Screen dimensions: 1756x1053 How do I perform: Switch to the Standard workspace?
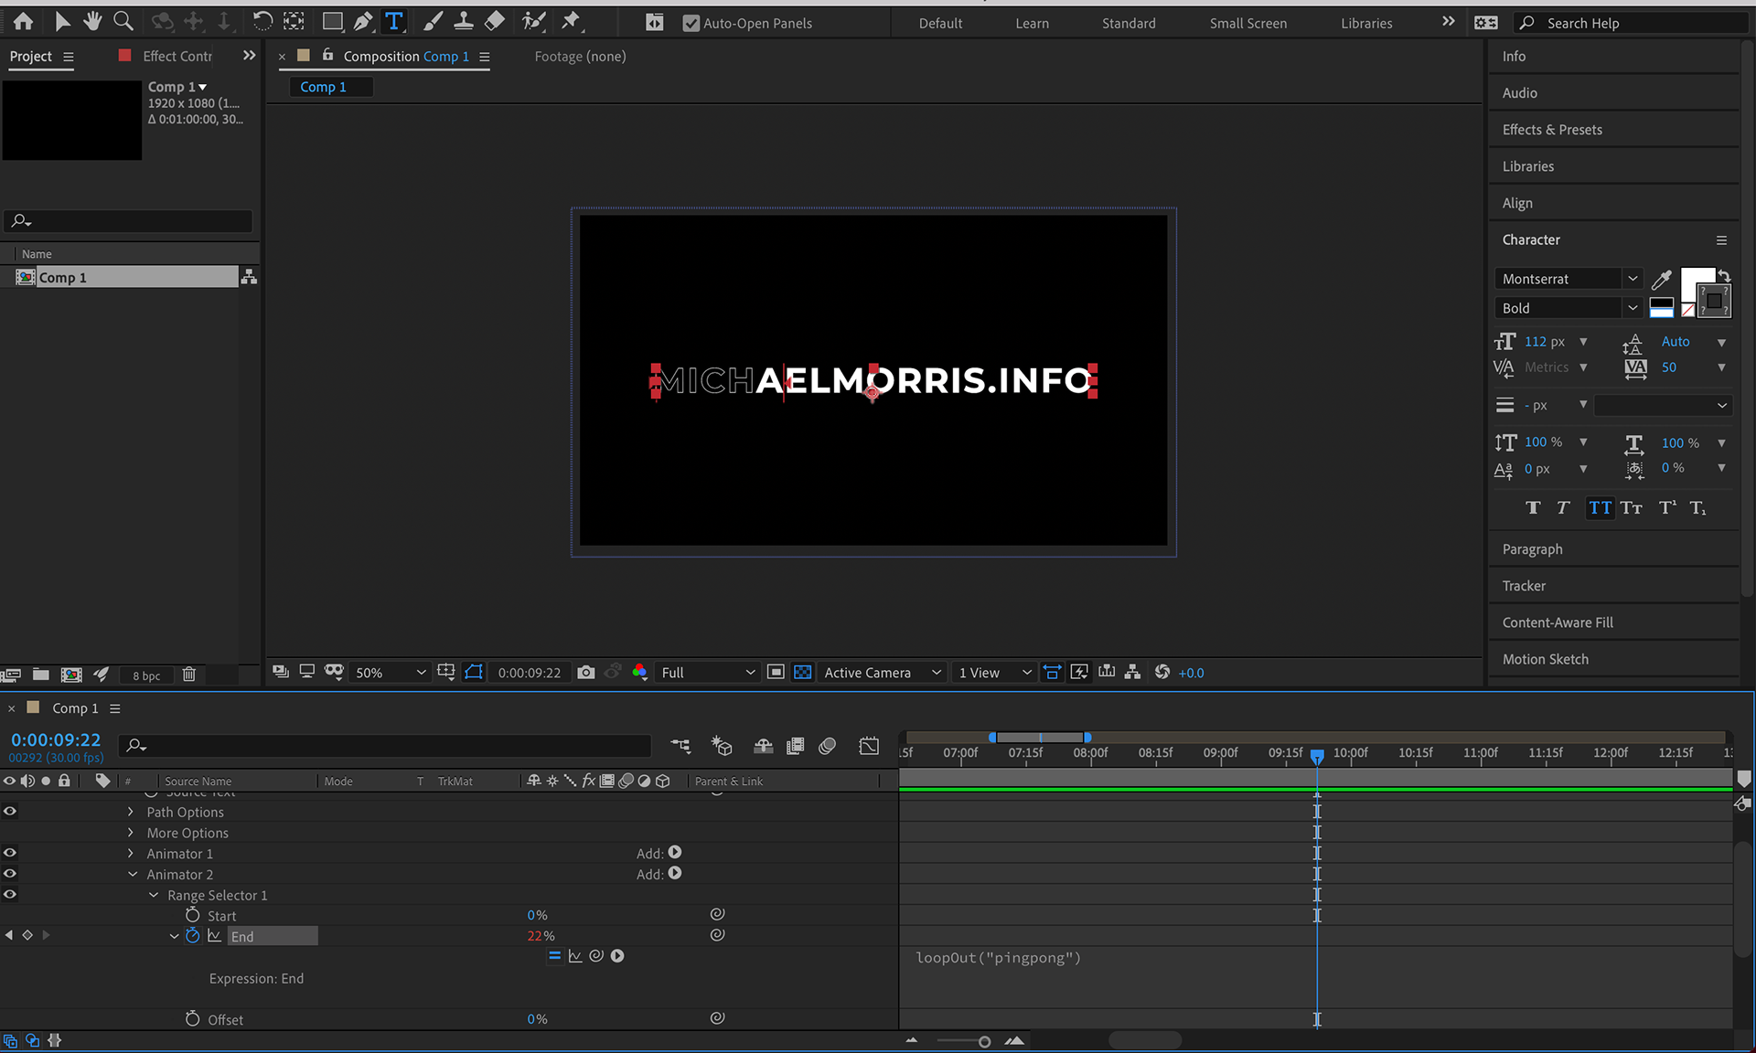[x=1129, y=24]
